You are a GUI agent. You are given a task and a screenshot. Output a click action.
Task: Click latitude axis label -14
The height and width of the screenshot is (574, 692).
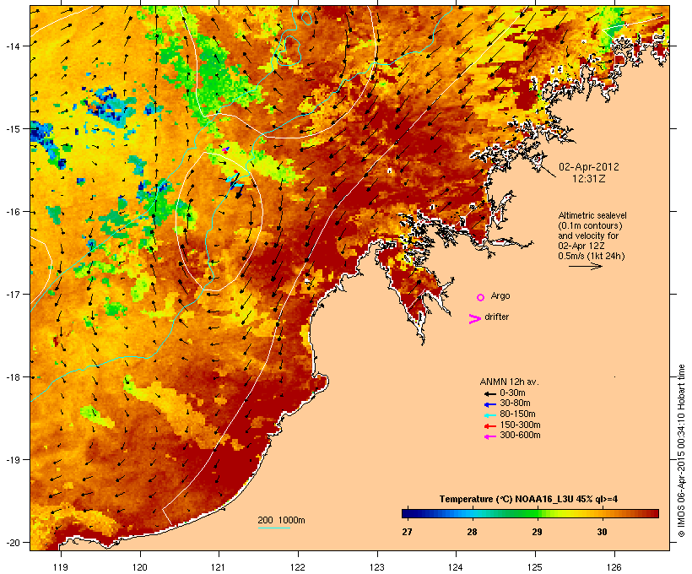[x=12, y=46]
